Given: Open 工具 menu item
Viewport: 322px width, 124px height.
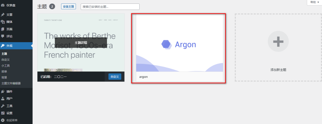Looking at the screenshot, I should pyautogui.click(x=16, y=106).
